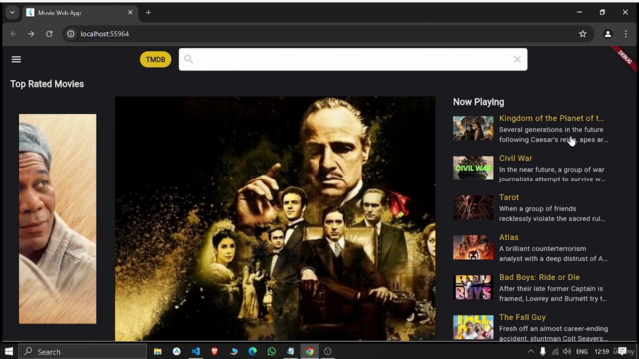639x359 pixels.
Task: Open a new browser tab
Action: [148, 13]
